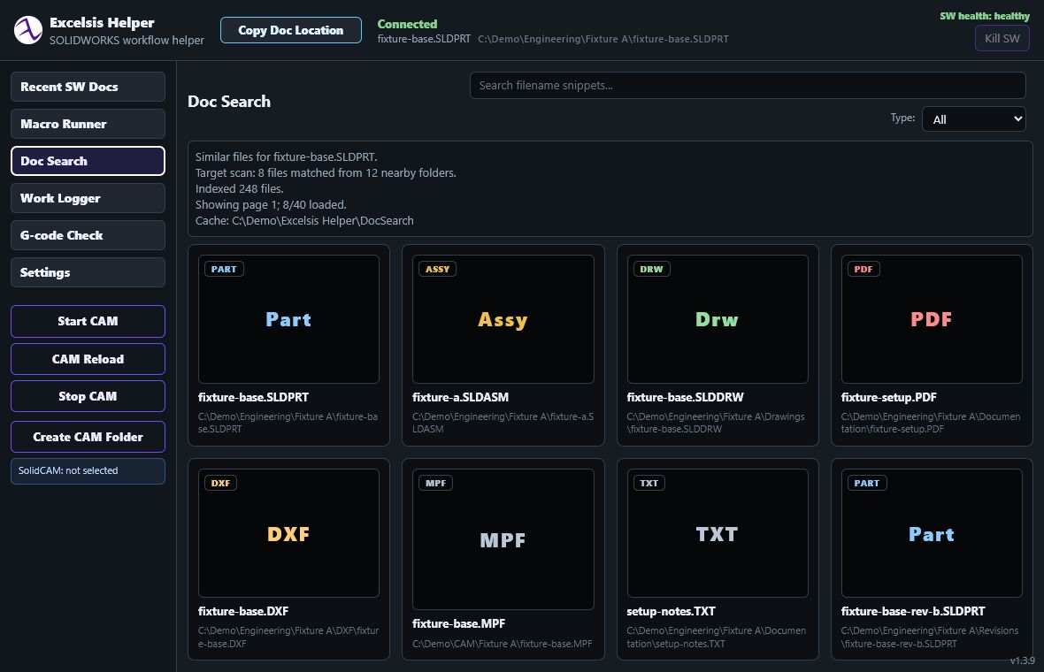1044x672 pixels.
Task: Focus the Search filename snippets field
Action: (x=748, y=85)
